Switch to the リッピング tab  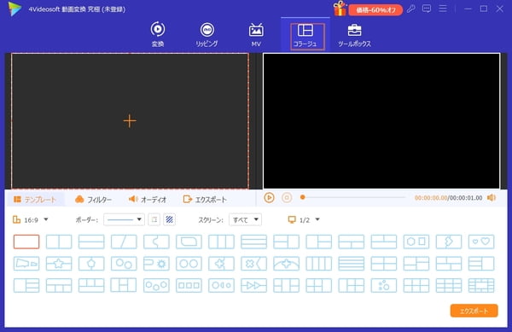(x=207, y=35)
